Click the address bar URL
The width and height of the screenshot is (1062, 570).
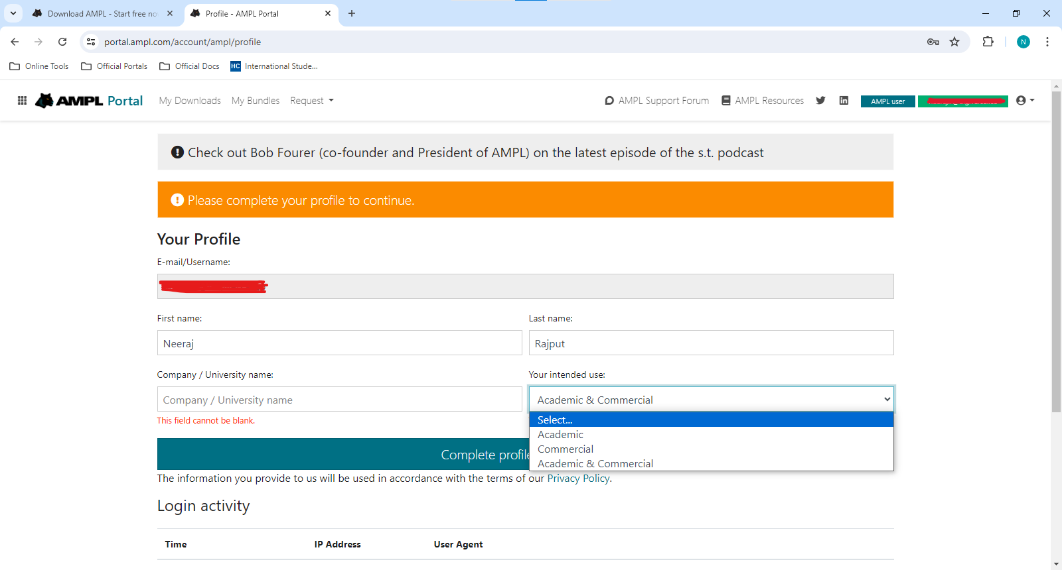(183, 42)
